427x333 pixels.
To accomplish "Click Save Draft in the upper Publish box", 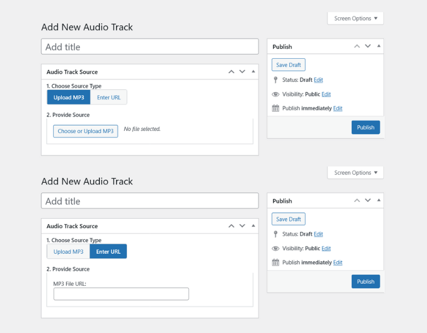I will (x=288, y=65).
